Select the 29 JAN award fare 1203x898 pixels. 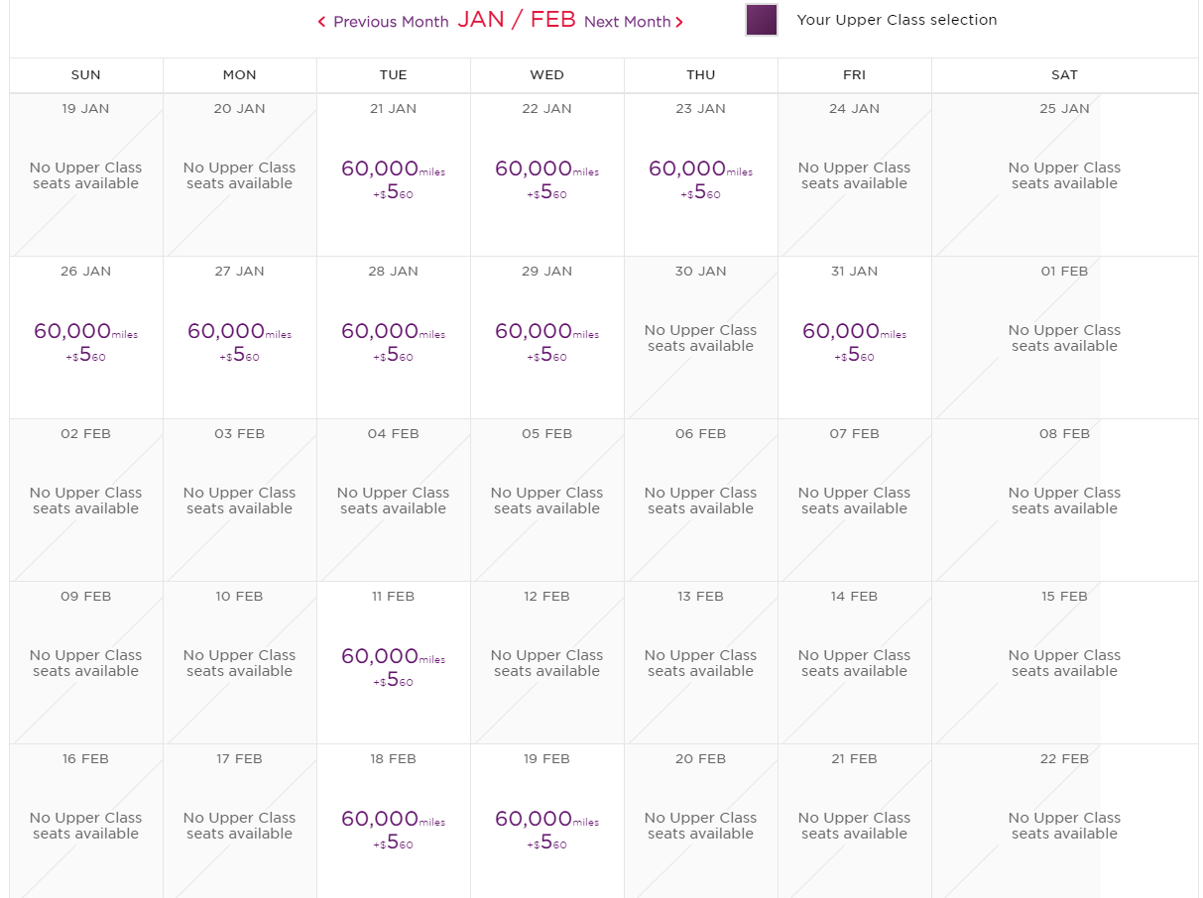546,339
